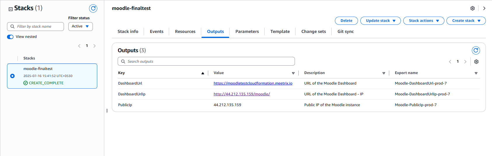Image resolution: width=492 pixels, height=156 pixels.
Task: Open the moodletestcloudformation.meetrix.io link
Action: [x=253, y=83]
